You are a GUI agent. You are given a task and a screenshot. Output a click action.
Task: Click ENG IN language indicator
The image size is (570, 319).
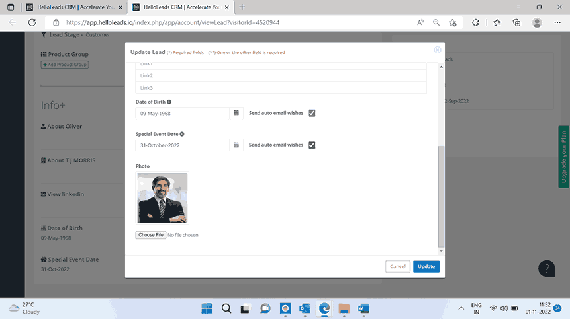(x=476, y=308)
